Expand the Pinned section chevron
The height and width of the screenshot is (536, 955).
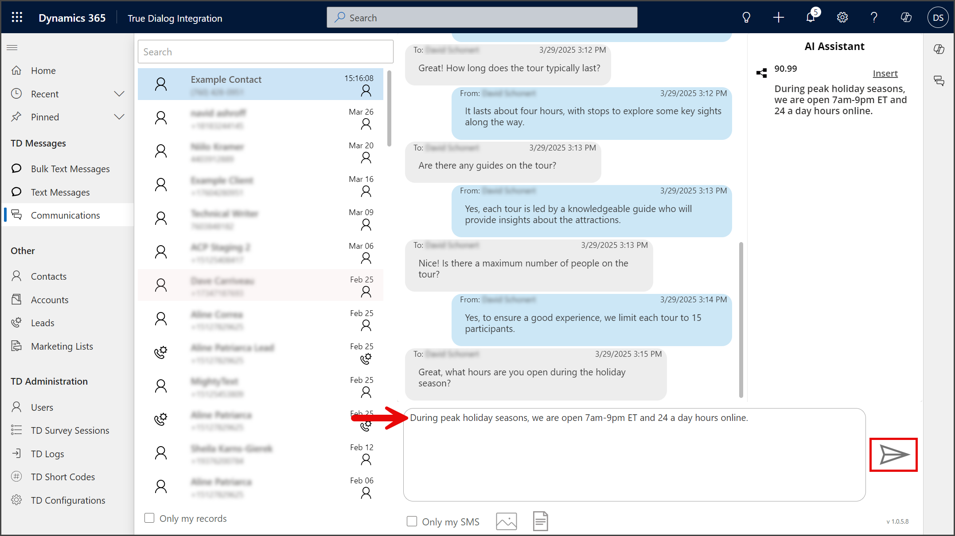119,117
